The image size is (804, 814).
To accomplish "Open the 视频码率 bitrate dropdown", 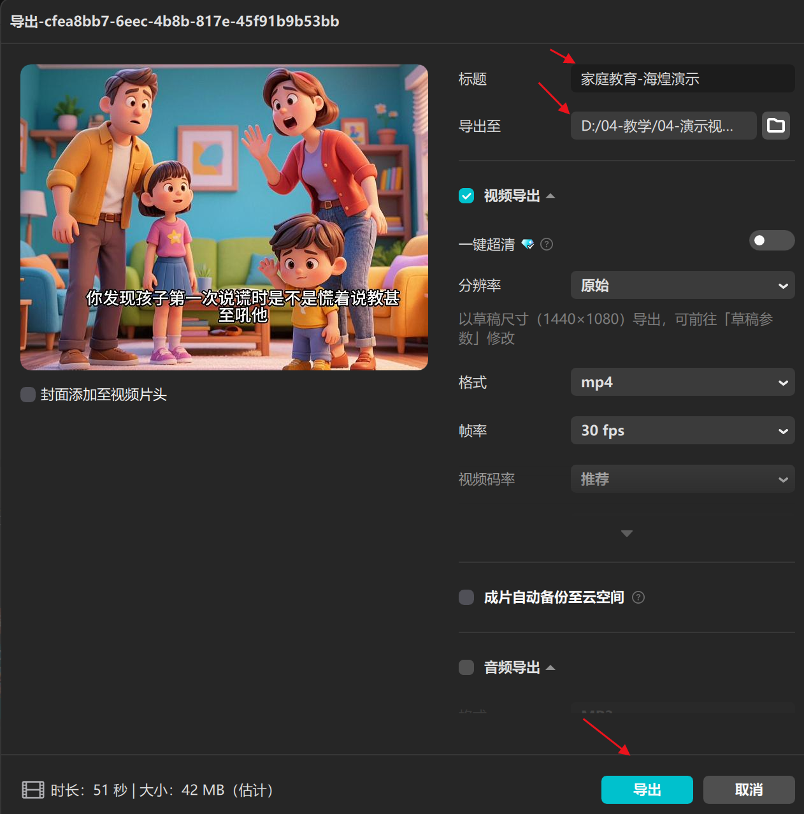I will [x=682, y=479].
